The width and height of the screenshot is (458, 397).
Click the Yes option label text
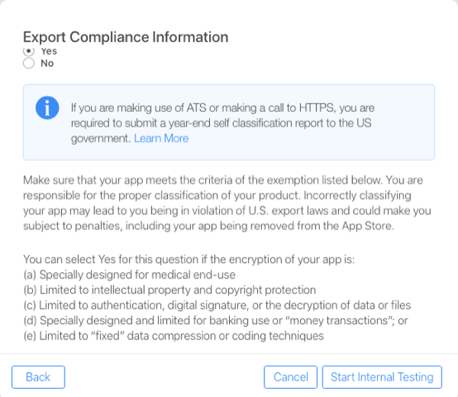pyautogui.click(x=49, y=51)
